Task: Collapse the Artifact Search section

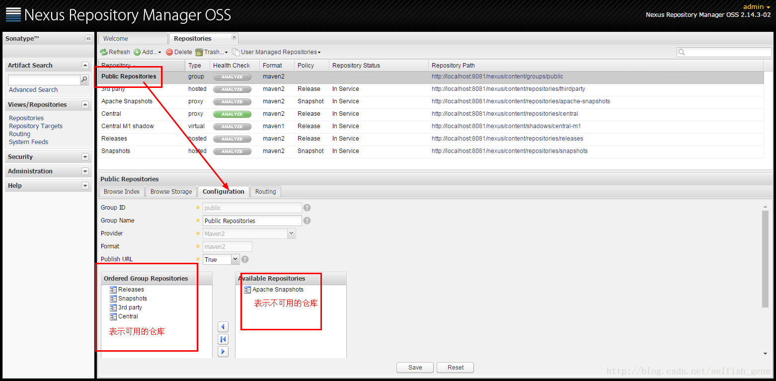Action: pyautogui.click(x=85, y=66)
